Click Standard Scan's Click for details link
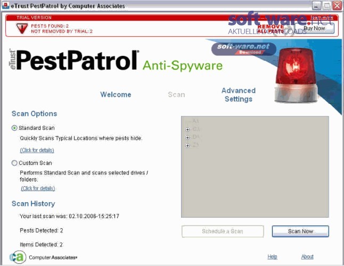 37,151
